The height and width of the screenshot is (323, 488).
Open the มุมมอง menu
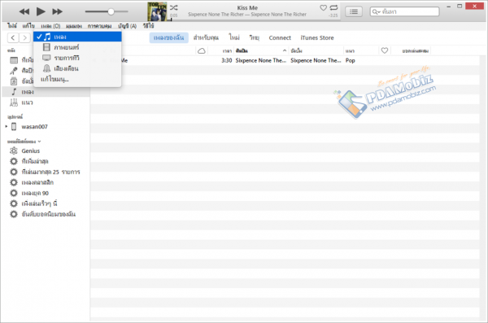pos(74,26)
